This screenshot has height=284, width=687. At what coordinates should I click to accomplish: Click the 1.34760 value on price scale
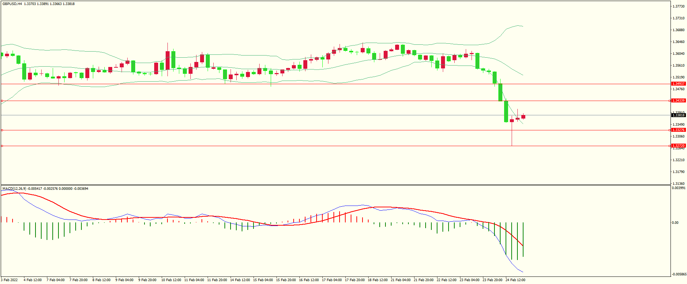[679, 89]
